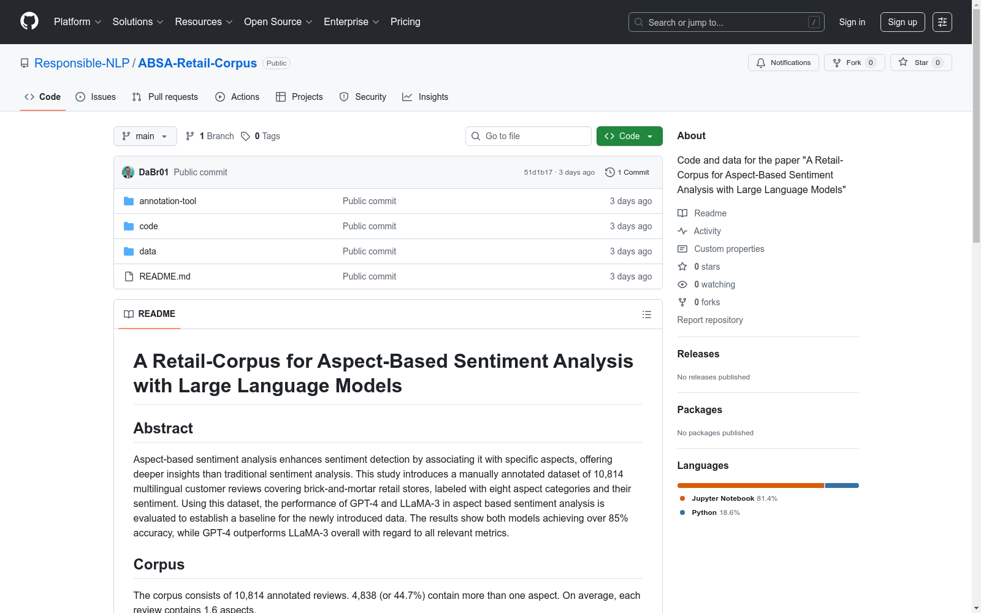Click the Jupyter Notebook orange dot legend

[682, 498]
